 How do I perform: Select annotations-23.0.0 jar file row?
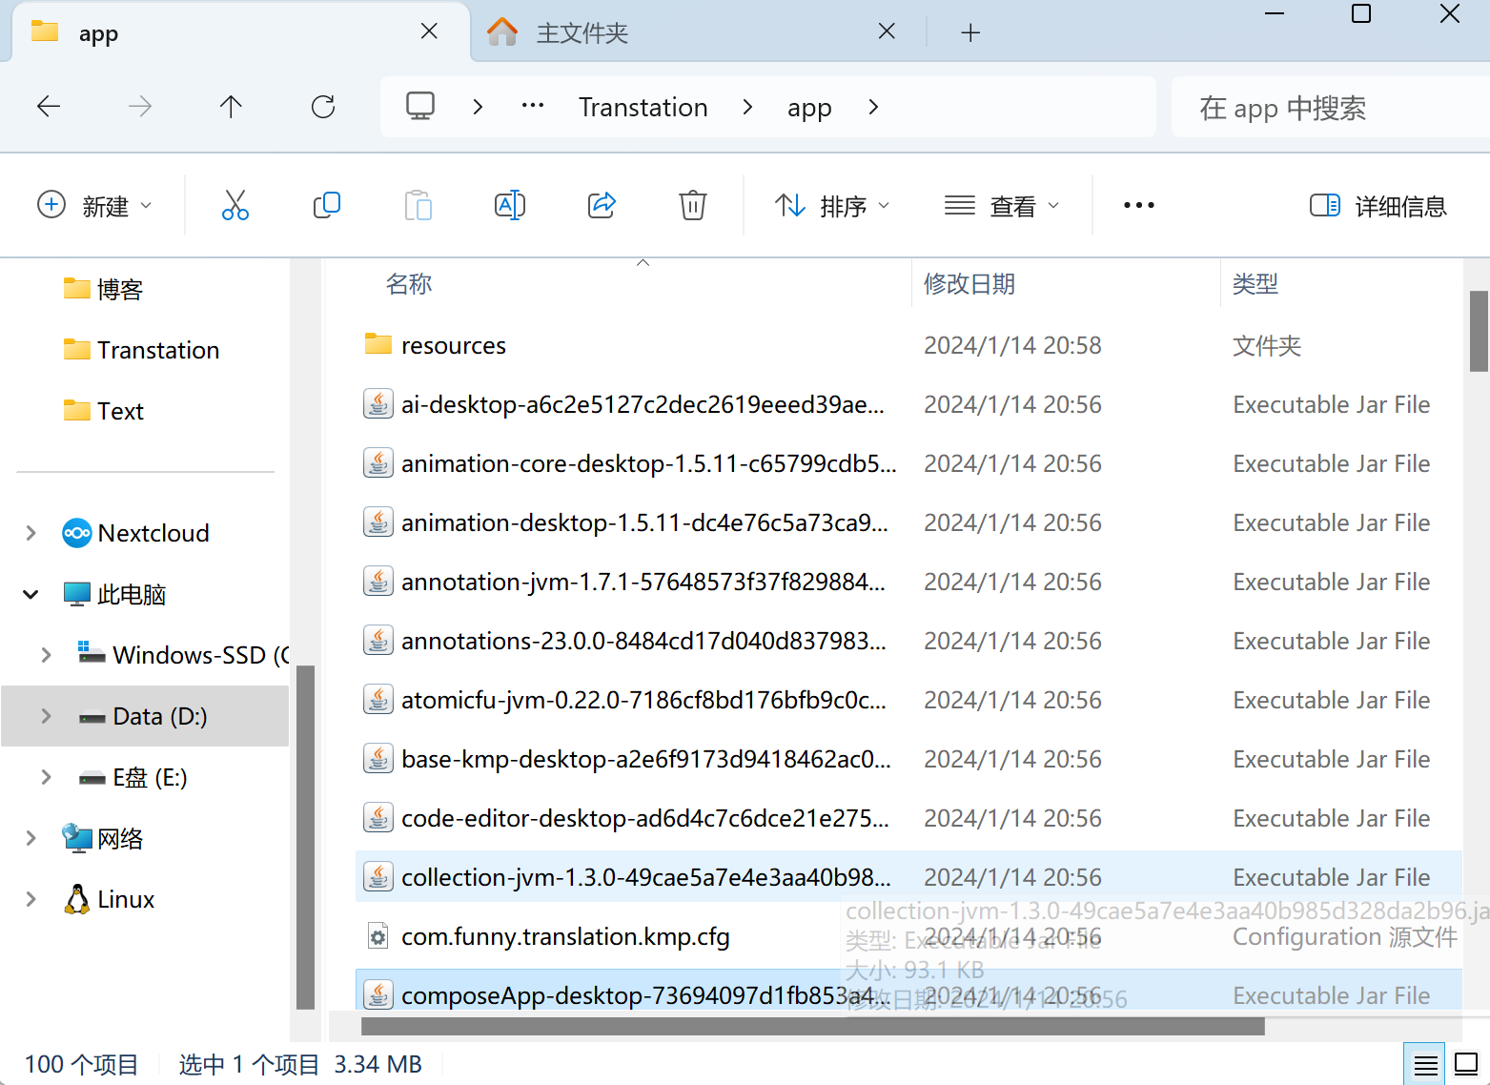pos(908,641)
